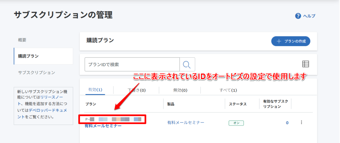Screen dimensions: 340x143
Task: Click the オン status badge
Action: [x=236, y=123]
